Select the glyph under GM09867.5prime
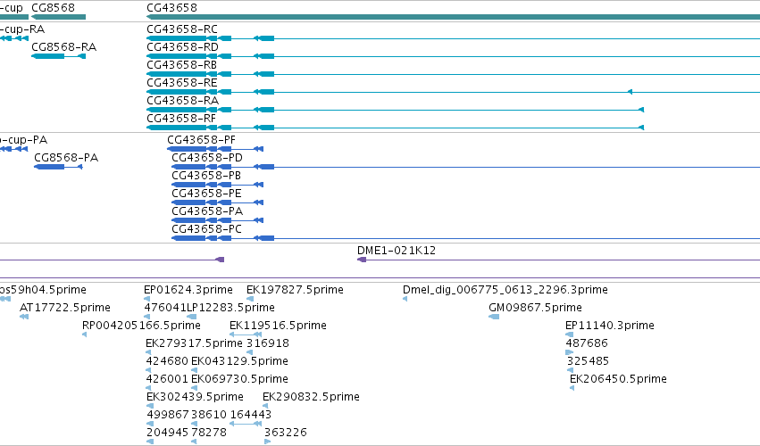This screenshot has height=446, width=760. (494, 317)
